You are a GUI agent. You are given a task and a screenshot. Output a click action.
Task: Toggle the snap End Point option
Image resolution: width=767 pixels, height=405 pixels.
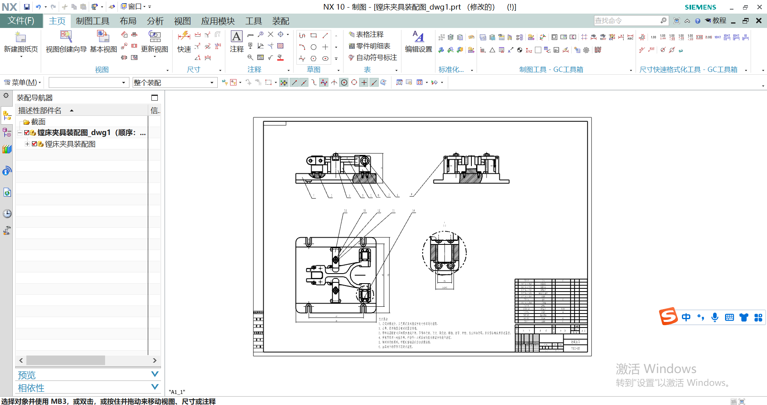[x=294, y=83]
